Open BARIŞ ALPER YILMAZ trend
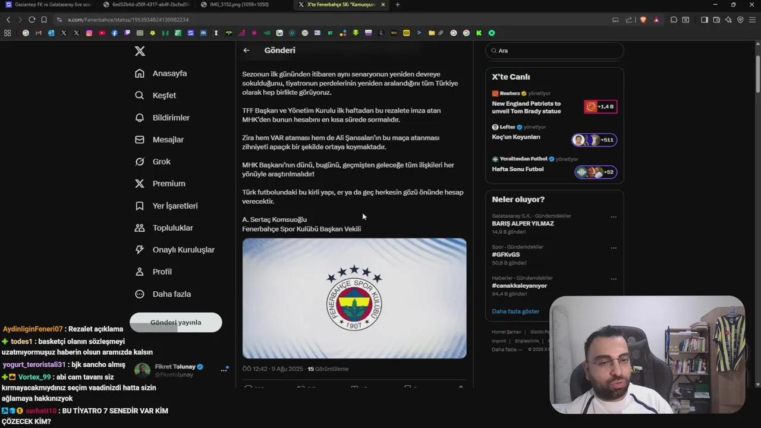Viewport: 761px width, 428px height. click(x=523, y=224)
